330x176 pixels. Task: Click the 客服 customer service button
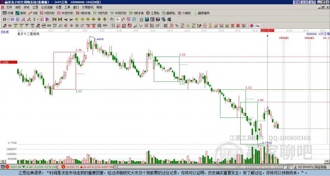point(297,2)
